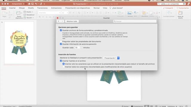Screen dimensions: 191x107
Task: Click the Mostrar todo button
Action: [72, 21]
